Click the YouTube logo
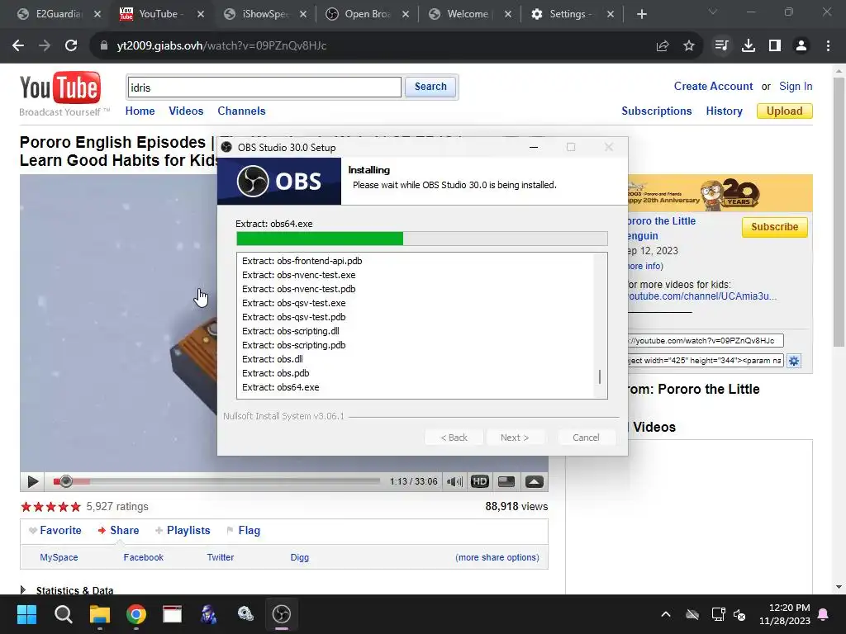Viewport: 846px width, 634px height. pos(59,88)
